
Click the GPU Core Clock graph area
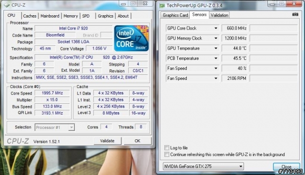[274, 29]
